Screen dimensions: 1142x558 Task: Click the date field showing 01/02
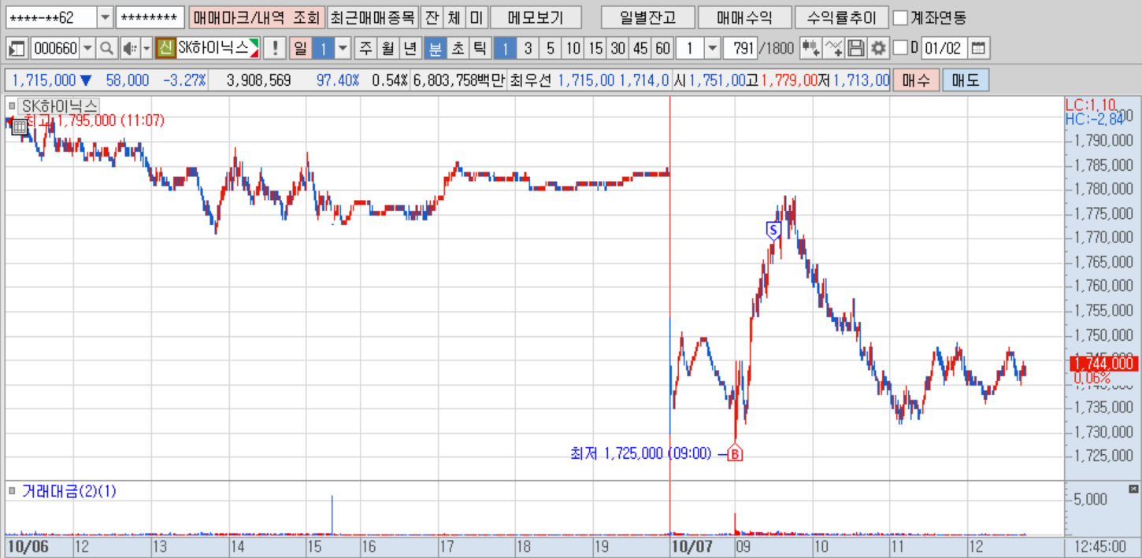[944, 48]
